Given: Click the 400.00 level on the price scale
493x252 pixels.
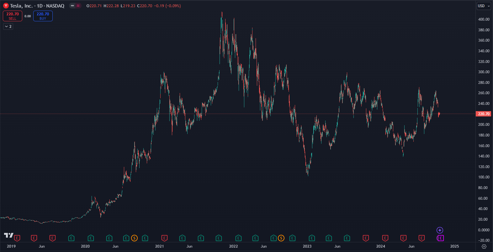Looking at the screenshot, I should click(483, 19).
